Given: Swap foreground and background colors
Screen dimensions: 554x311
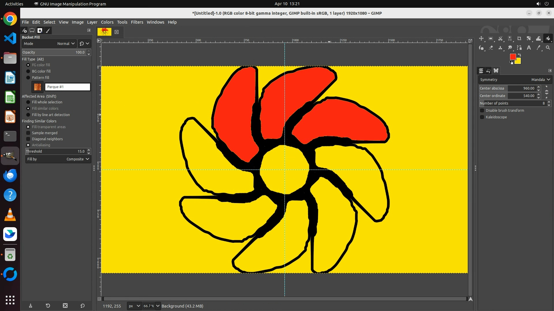Looking at the screenshot, I should tap(519, 55).
